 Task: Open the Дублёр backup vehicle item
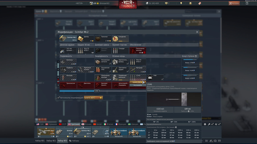(x=85, y=39)
